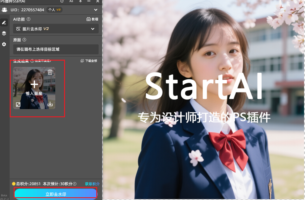Click the info icon next to 原图
This screenshot has width=305, height=200.
pos(24,40)
